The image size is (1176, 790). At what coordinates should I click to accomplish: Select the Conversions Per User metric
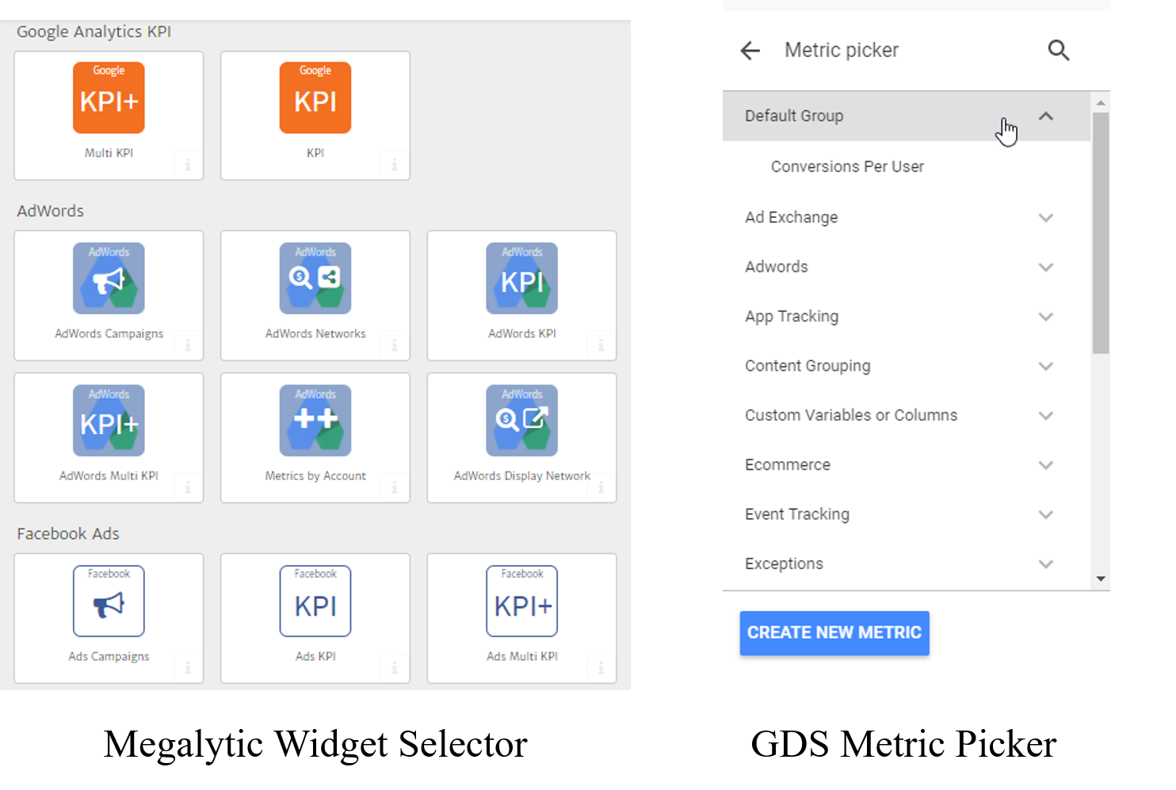tap(847, 166)
